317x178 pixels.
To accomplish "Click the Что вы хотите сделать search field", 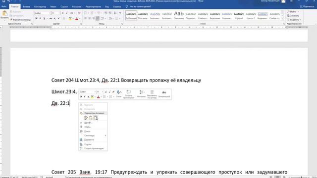I will (x=140, y=6).
